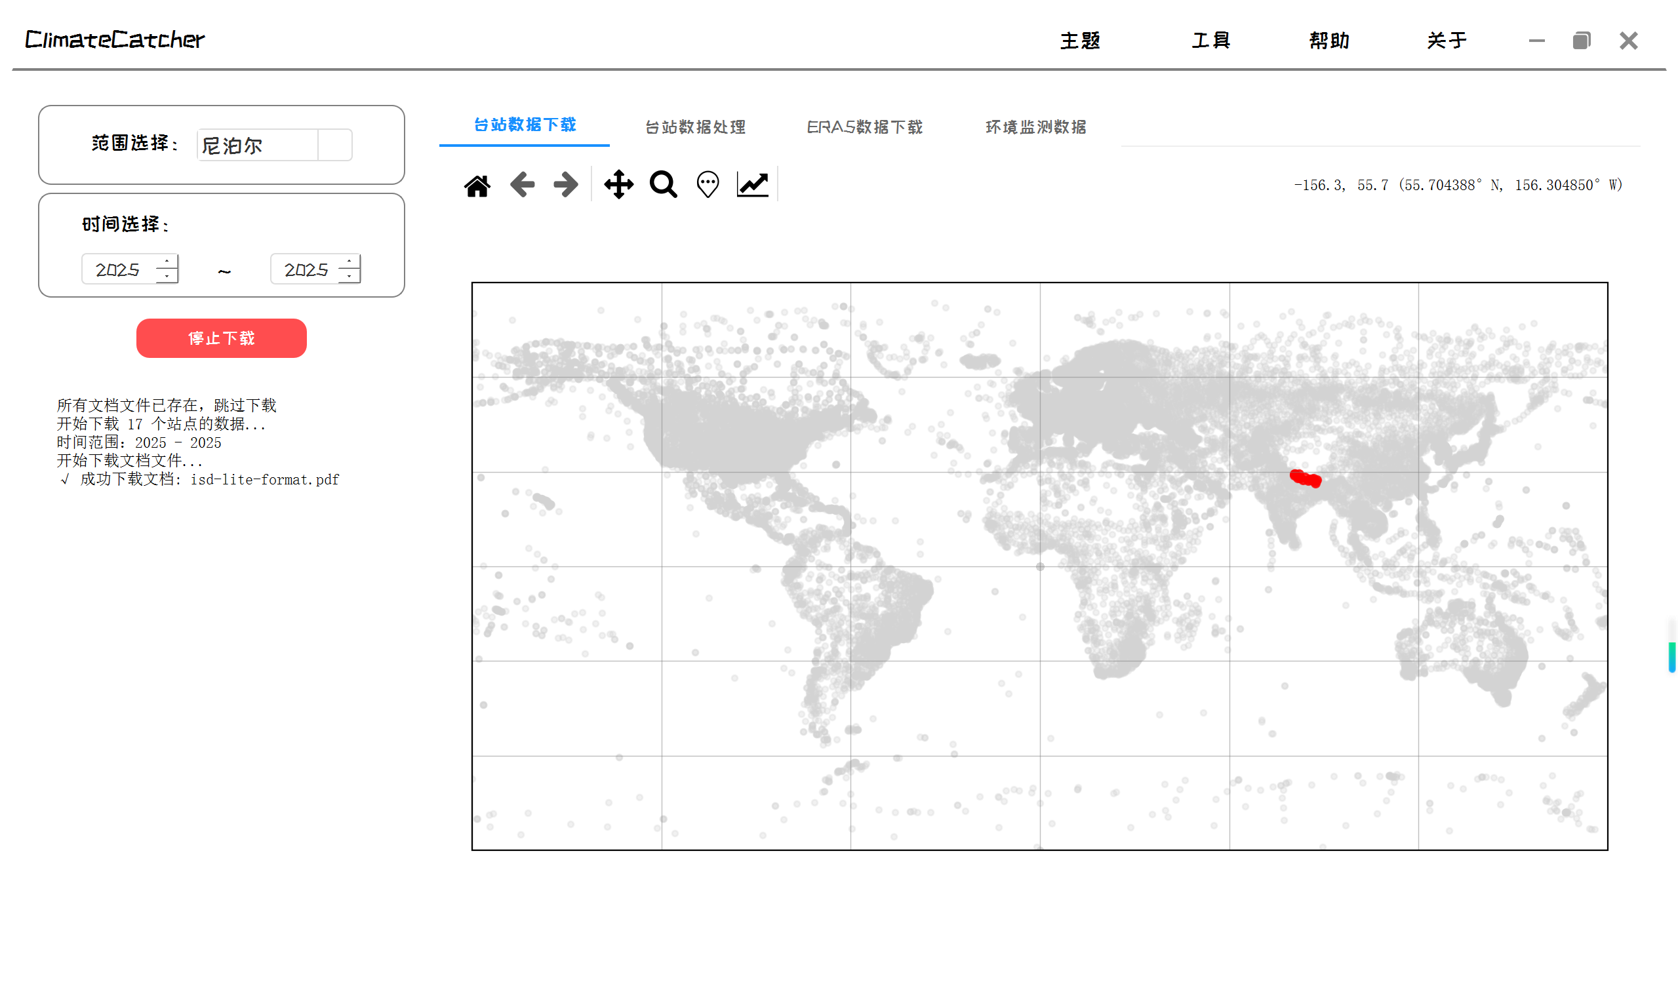This screenshot has width=1678, height=1001.
Task: Increase the start year spinner value
Action: (167, 262)
